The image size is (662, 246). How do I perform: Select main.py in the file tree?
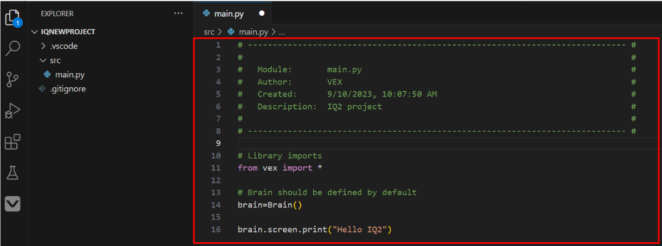69,75
